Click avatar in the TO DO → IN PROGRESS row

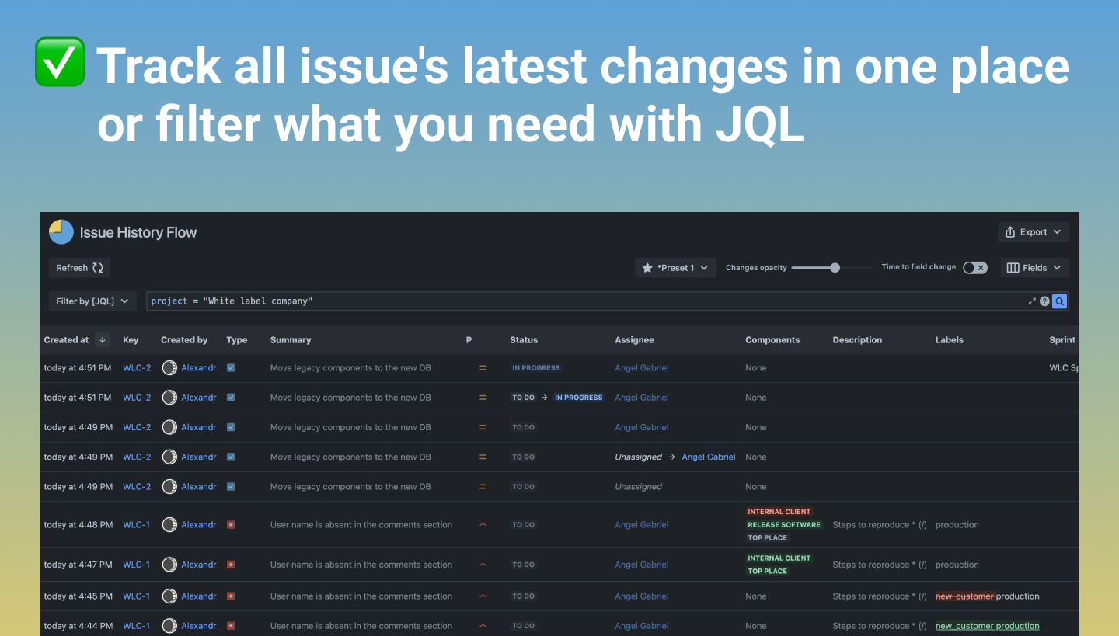coord(169,398)
